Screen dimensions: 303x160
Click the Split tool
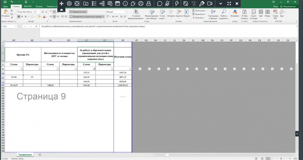click(261, 13)
